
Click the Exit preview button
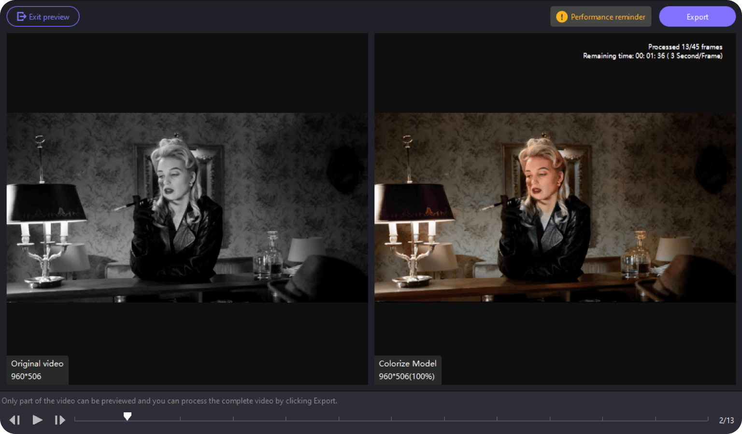(43, 17)
